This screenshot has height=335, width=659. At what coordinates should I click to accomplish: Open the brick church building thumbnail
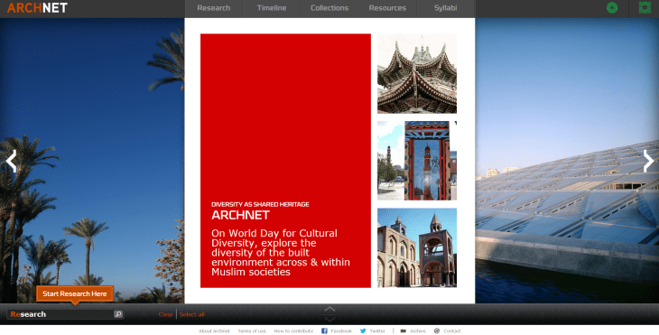click(x=417, y=247)
